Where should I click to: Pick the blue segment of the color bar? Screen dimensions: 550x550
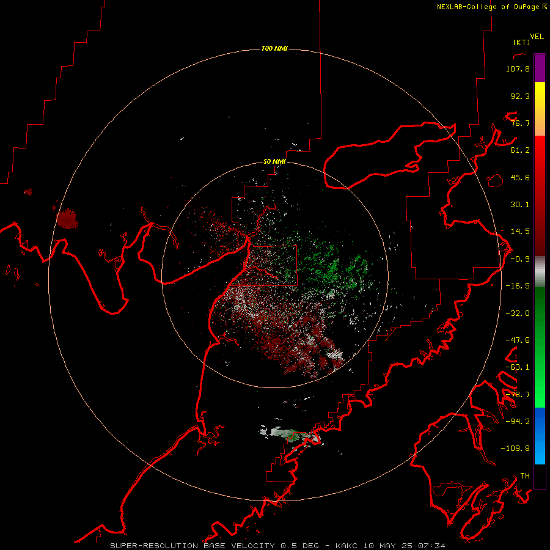pos(540,436)
